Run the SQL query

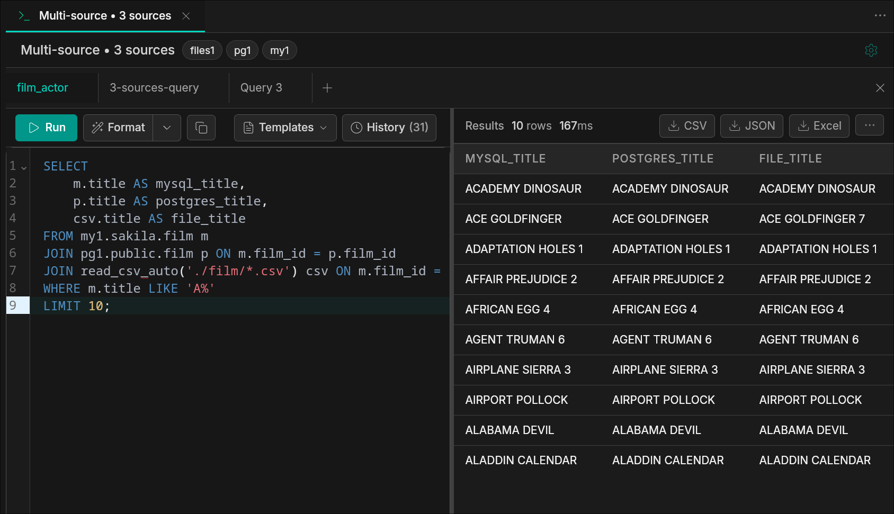47,128
